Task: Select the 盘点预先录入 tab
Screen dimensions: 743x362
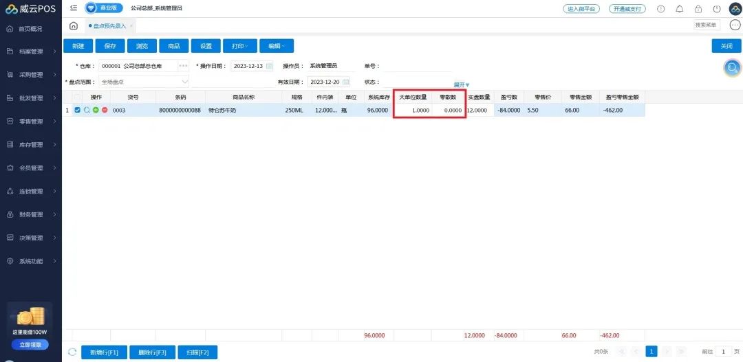Action: click(x=109, y=26)
